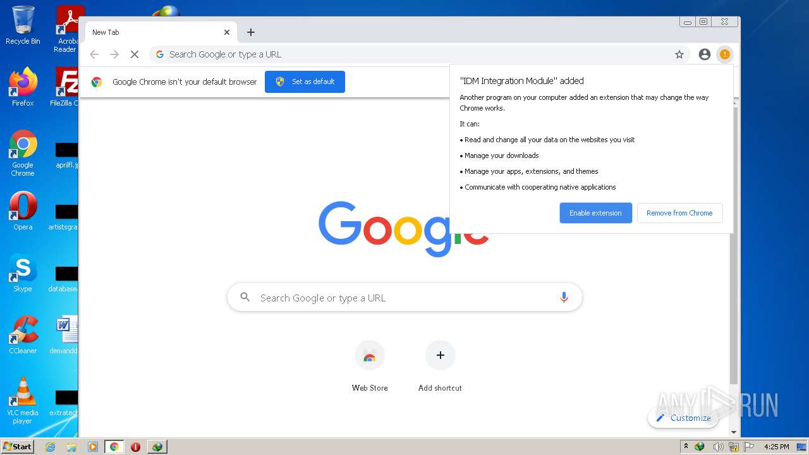Select the New Tab tab
The height and width of the screenshot is (455, 809).
point(160,32)
